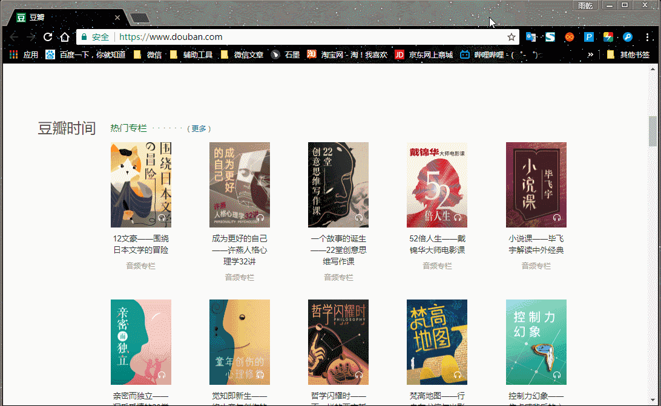
Task: Open the 其他书签 folder
Action: pos(628,55)
